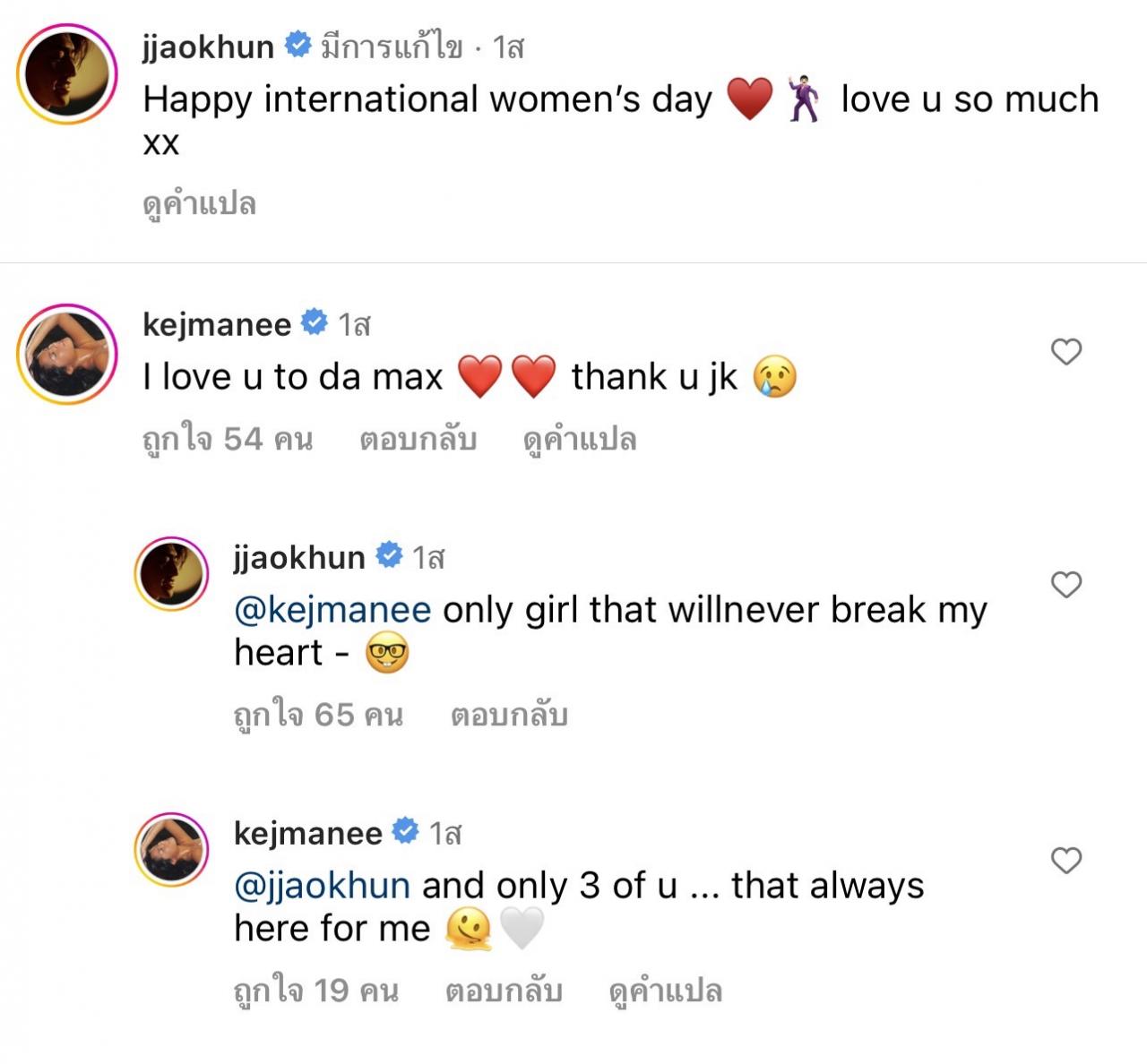Like kejmanee's "I love u to da max" comment
The width and height of the screenshot is (1147, 1064).
pyautogui.click(x=1065, y=352)
